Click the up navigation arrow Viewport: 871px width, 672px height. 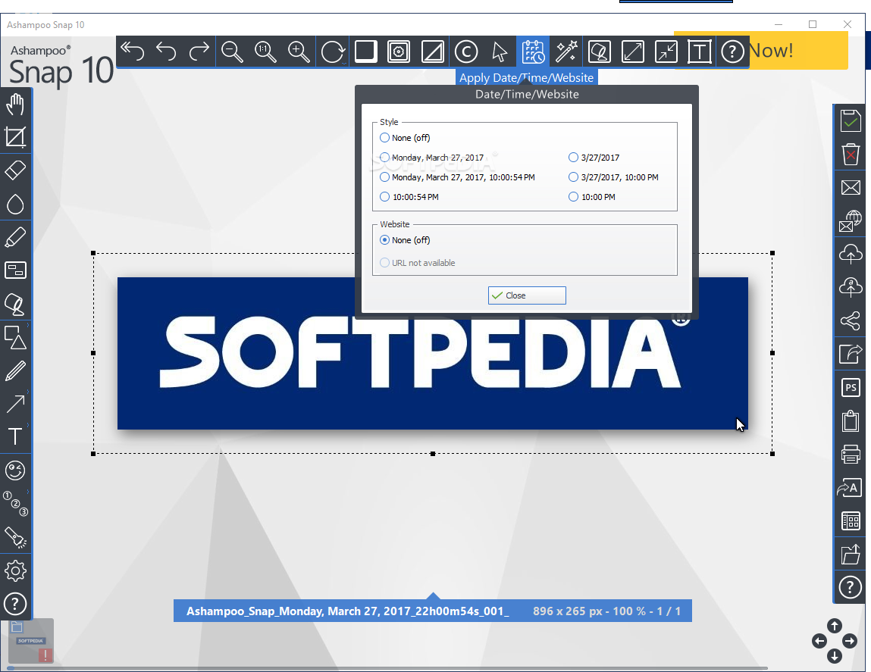[835, 626]
